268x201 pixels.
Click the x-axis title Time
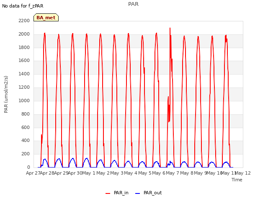click(x=237, y=180)
